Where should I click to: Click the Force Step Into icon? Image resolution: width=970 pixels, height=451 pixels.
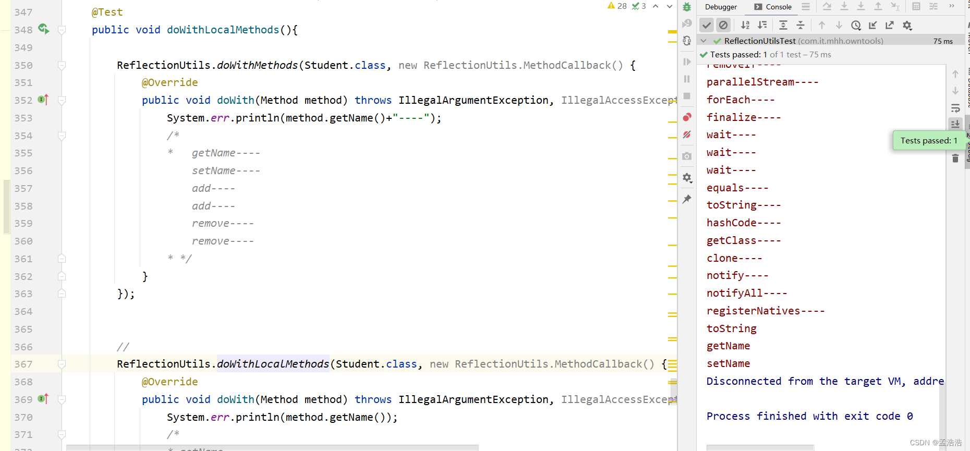click(861, 7)
